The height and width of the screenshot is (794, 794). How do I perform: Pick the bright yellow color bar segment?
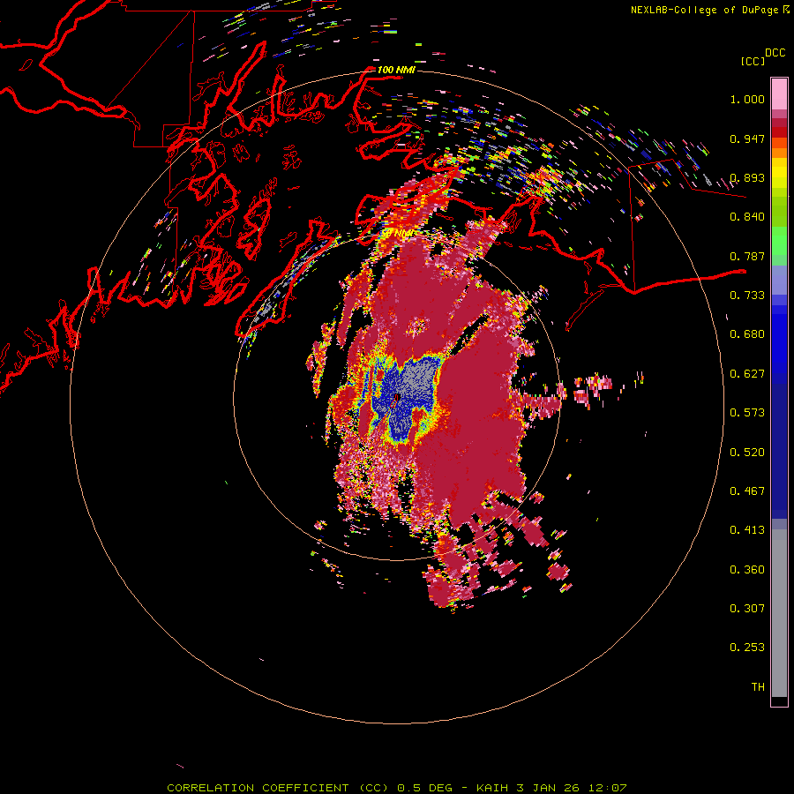point(779,173)
